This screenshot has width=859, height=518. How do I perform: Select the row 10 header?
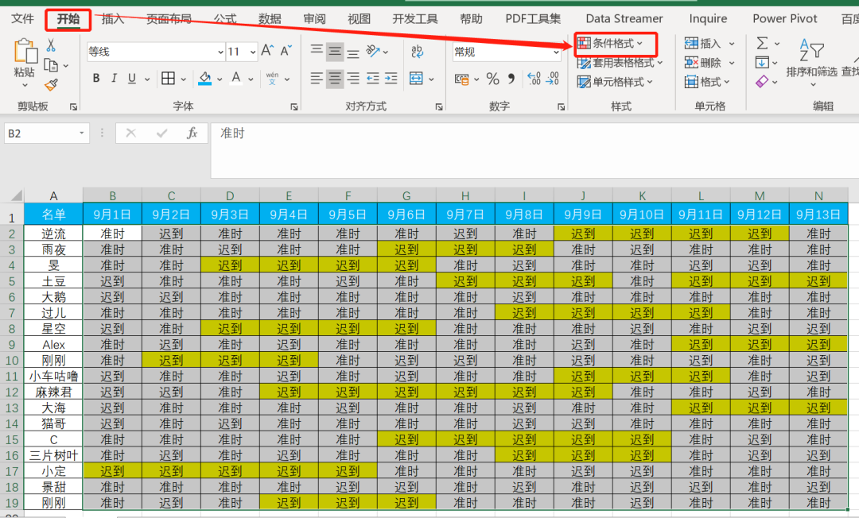click(x=12, y=361)
